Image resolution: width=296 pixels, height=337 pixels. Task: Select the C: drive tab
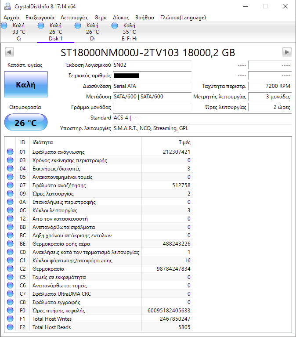pyautogui.click(x=19, y=32)
